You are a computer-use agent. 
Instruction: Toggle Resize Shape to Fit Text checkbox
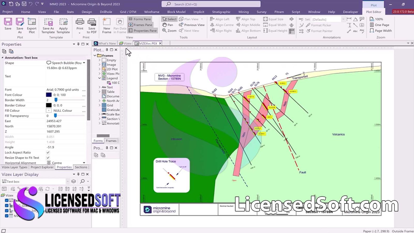point(48,158)
